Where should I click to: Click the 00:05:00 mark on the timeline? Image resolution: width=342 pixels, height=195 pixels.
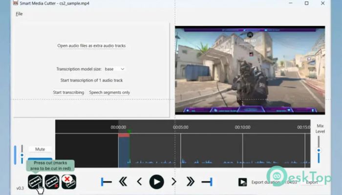tap(180, 127)
